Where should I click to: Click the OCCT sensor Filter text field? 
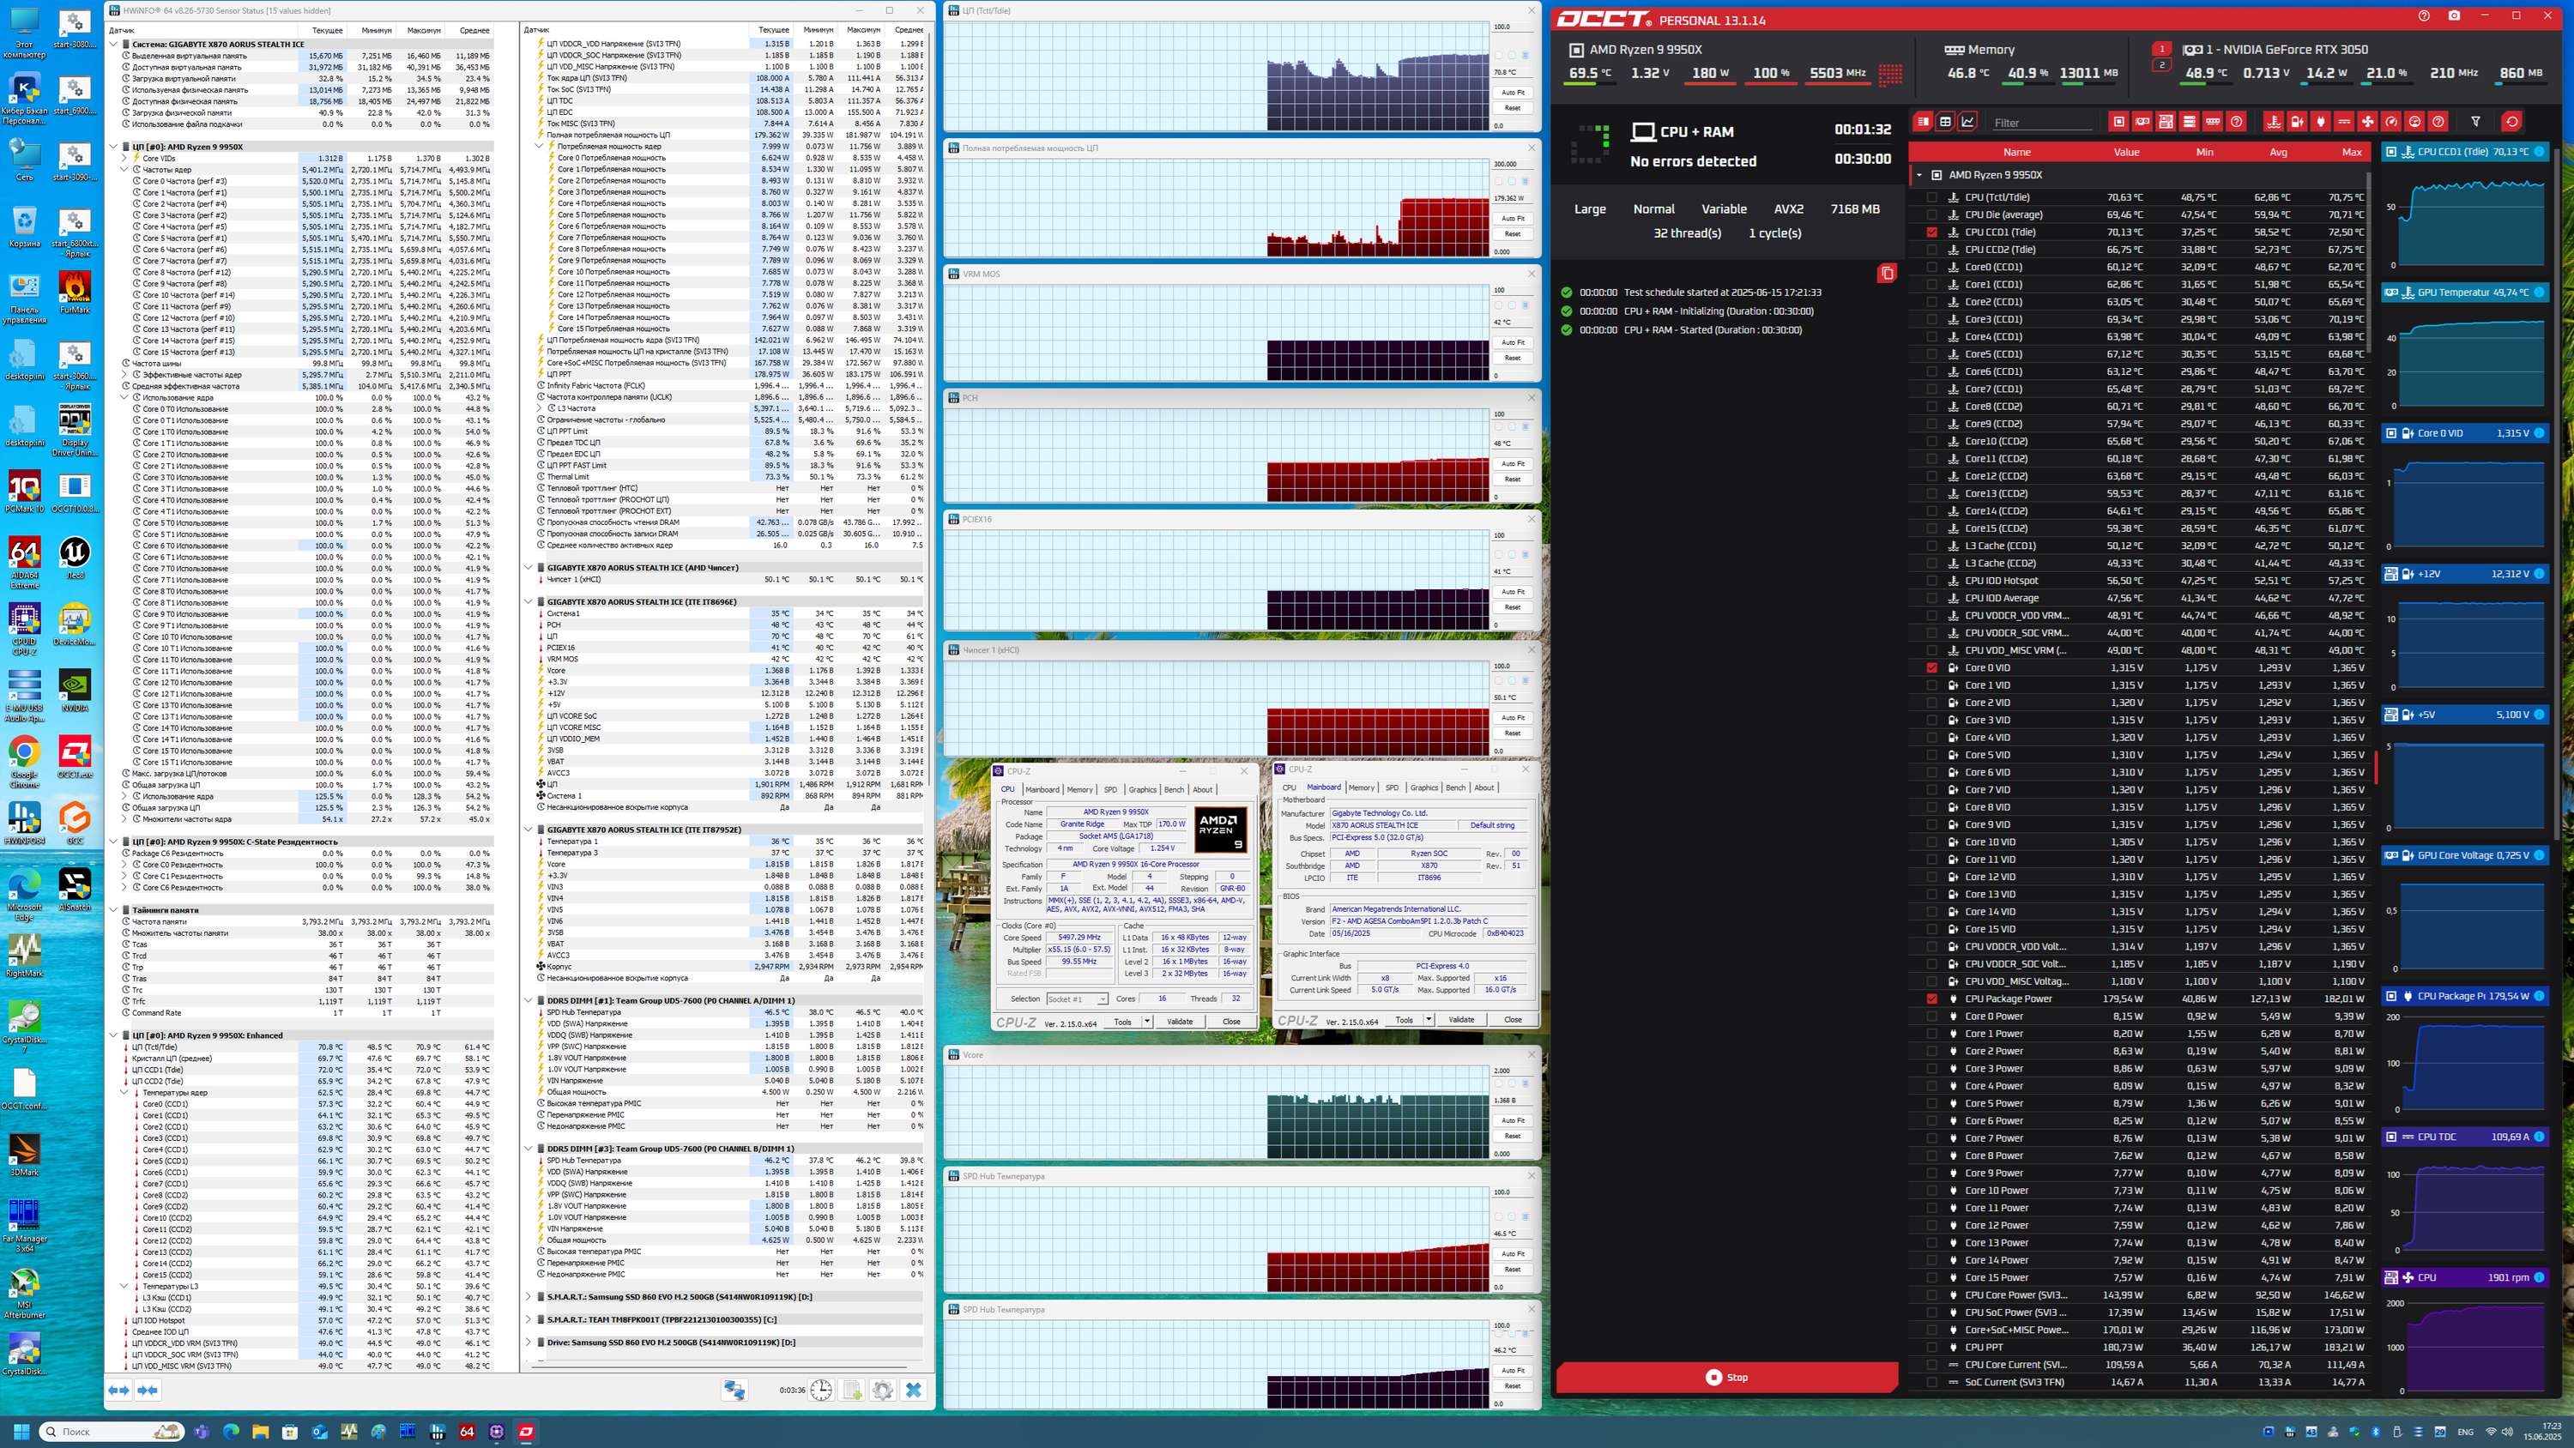(2041, 123)
